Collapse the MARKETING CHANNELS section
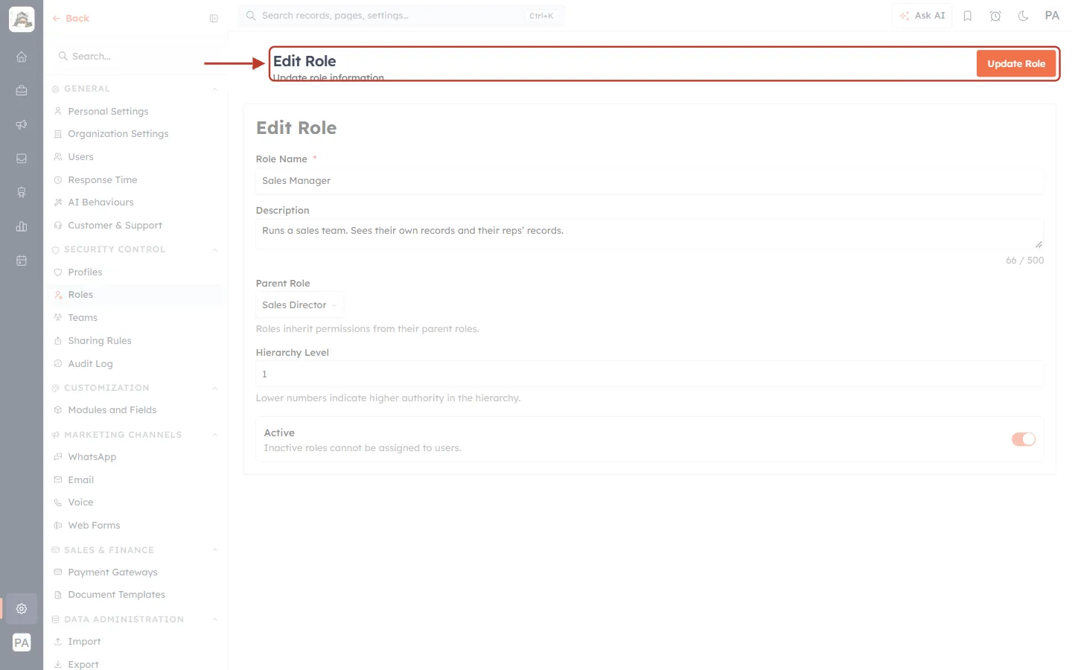This screenshot has width=1072, height=670. pyautogui.click(x=214, y=435)
